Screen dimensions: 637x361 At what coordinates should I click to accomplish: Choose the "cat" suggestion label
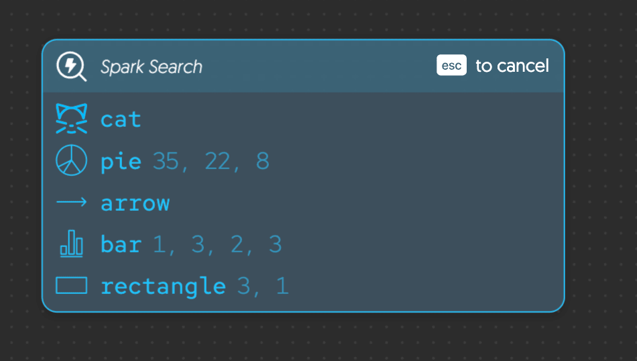(121, 120)
